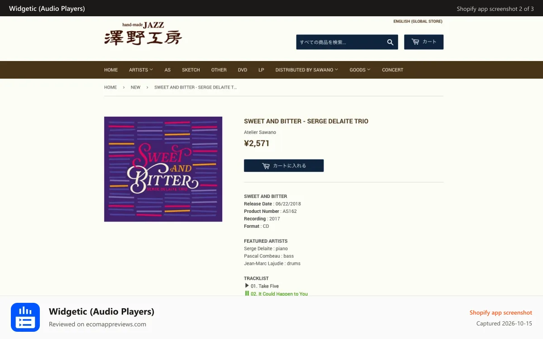Open the SKETCH menu item
543x339 pixels.
point(191,70)
